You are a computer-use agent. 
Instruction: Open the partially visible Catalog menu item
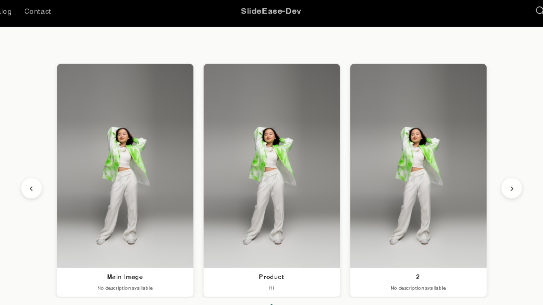click(5, 12)
